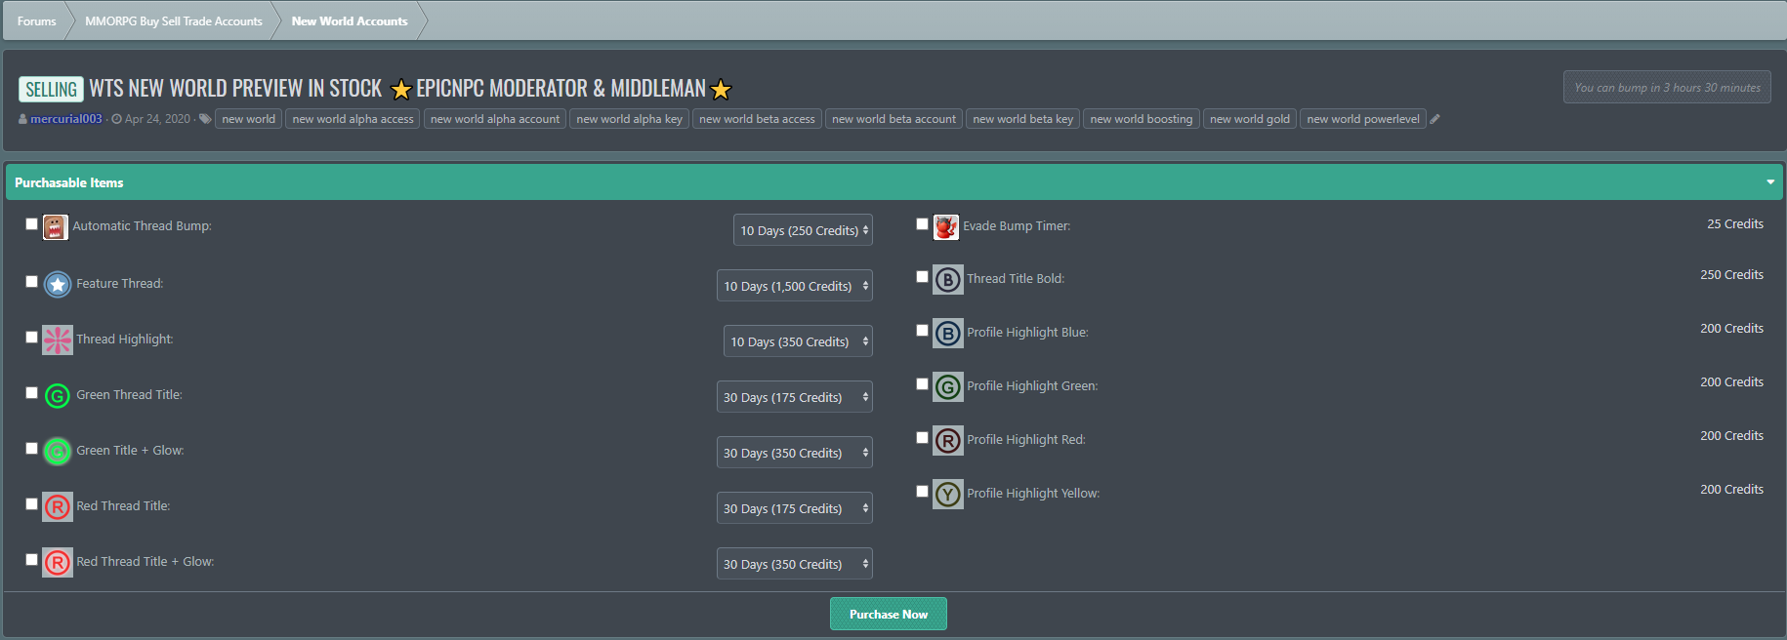Enable the Feature Thread checkbox
The height and width of the screenshot is (640, 1787).
pos(32,282)
